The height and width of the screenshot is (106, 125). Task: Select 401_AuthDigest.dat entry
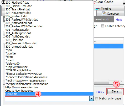click(49, 33)
